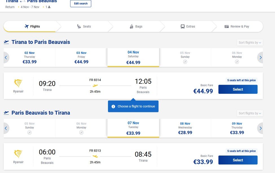This screenshot has width=275, height=173.
Task: Click the Bags luggage icon
Action: [x=131, y=27]
